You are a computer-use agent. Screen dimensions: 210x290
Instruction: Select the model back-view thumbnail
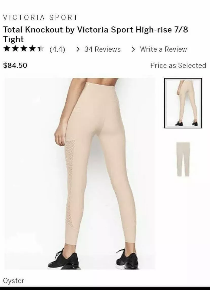point(183,103)
